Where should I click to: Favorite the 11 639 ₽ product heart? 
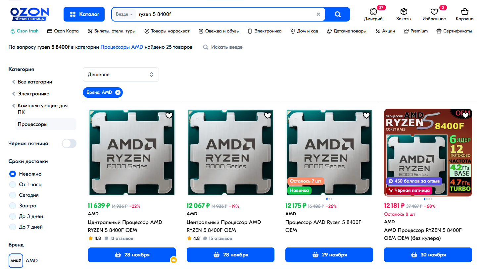[169, 115]
